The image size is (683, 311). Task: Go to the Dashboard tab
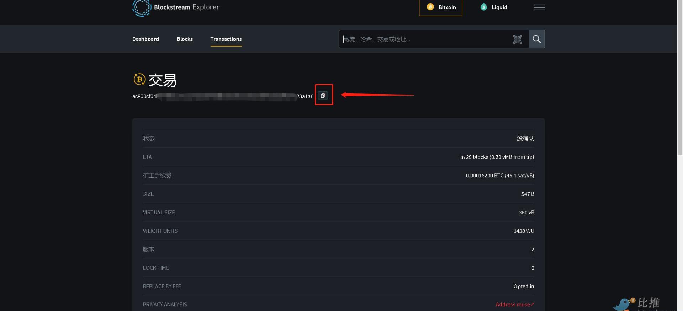pyautogui.click(x=145, y=39)
